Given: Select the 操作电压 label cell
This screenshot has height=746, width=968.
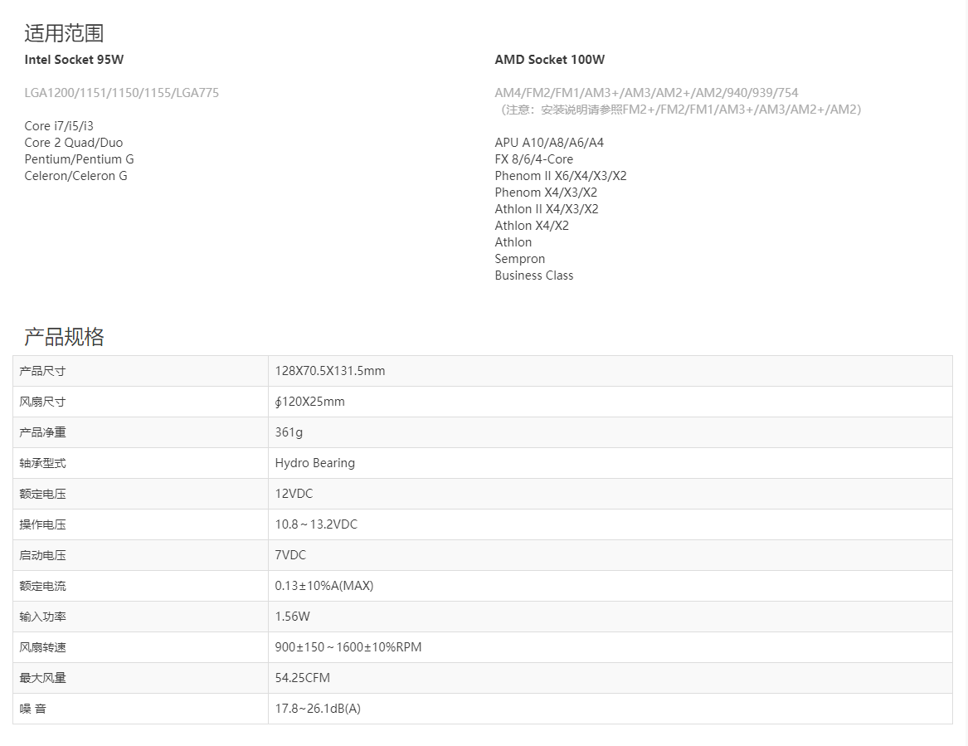Looking at the screenshot, I should point(141,524).
